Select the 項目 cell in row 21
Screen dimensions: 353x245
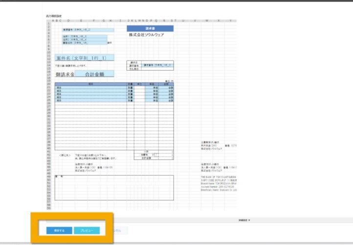(91, 88)
